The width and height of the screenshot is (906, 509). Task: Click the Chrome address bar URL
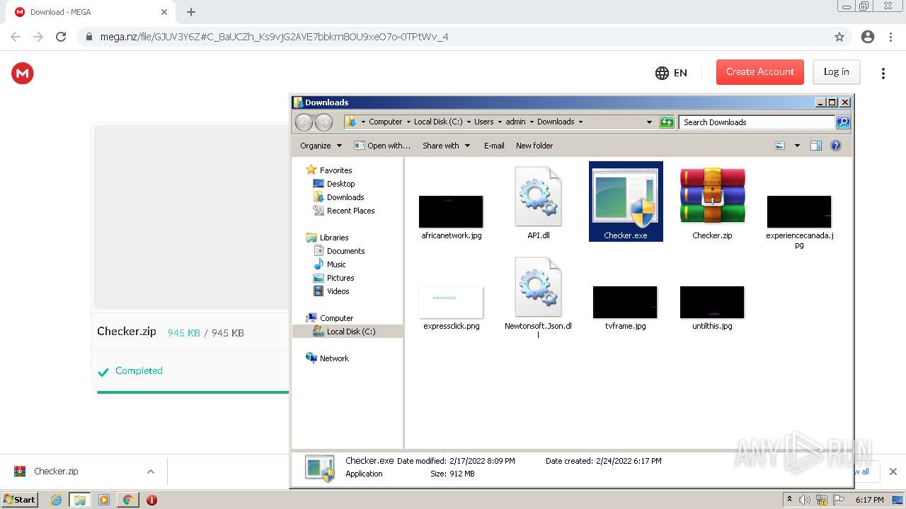(x=274, y=37)
